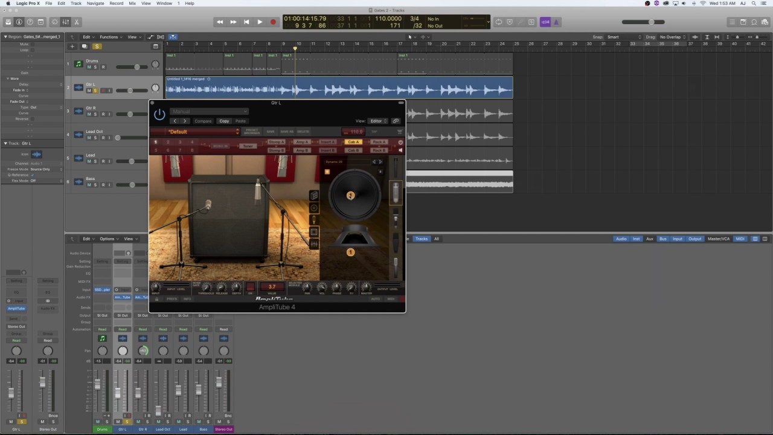Open the Navigate menu in menu bar
773x435 pixels.
pos(95,3)
